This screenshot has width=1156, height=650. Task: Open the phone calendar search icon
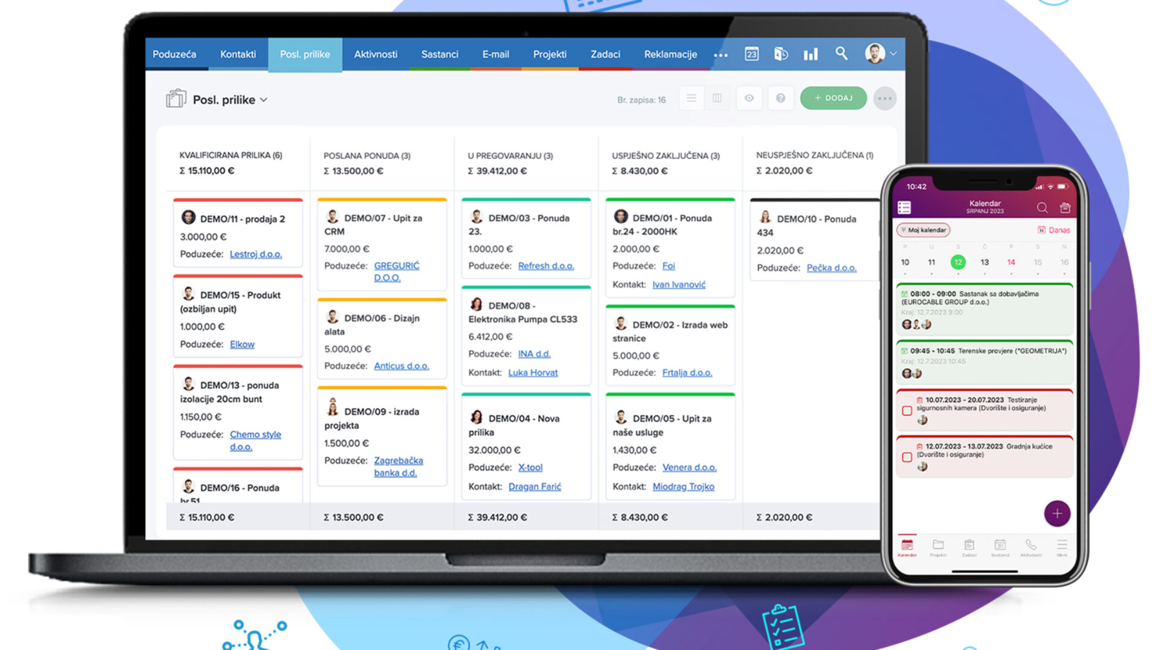pyautogui.click(x=1042, y=208)
